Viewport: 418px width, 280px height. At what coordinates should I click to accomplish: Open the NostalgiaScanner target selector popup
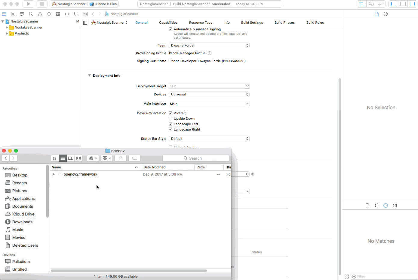(x=109, y=23)
